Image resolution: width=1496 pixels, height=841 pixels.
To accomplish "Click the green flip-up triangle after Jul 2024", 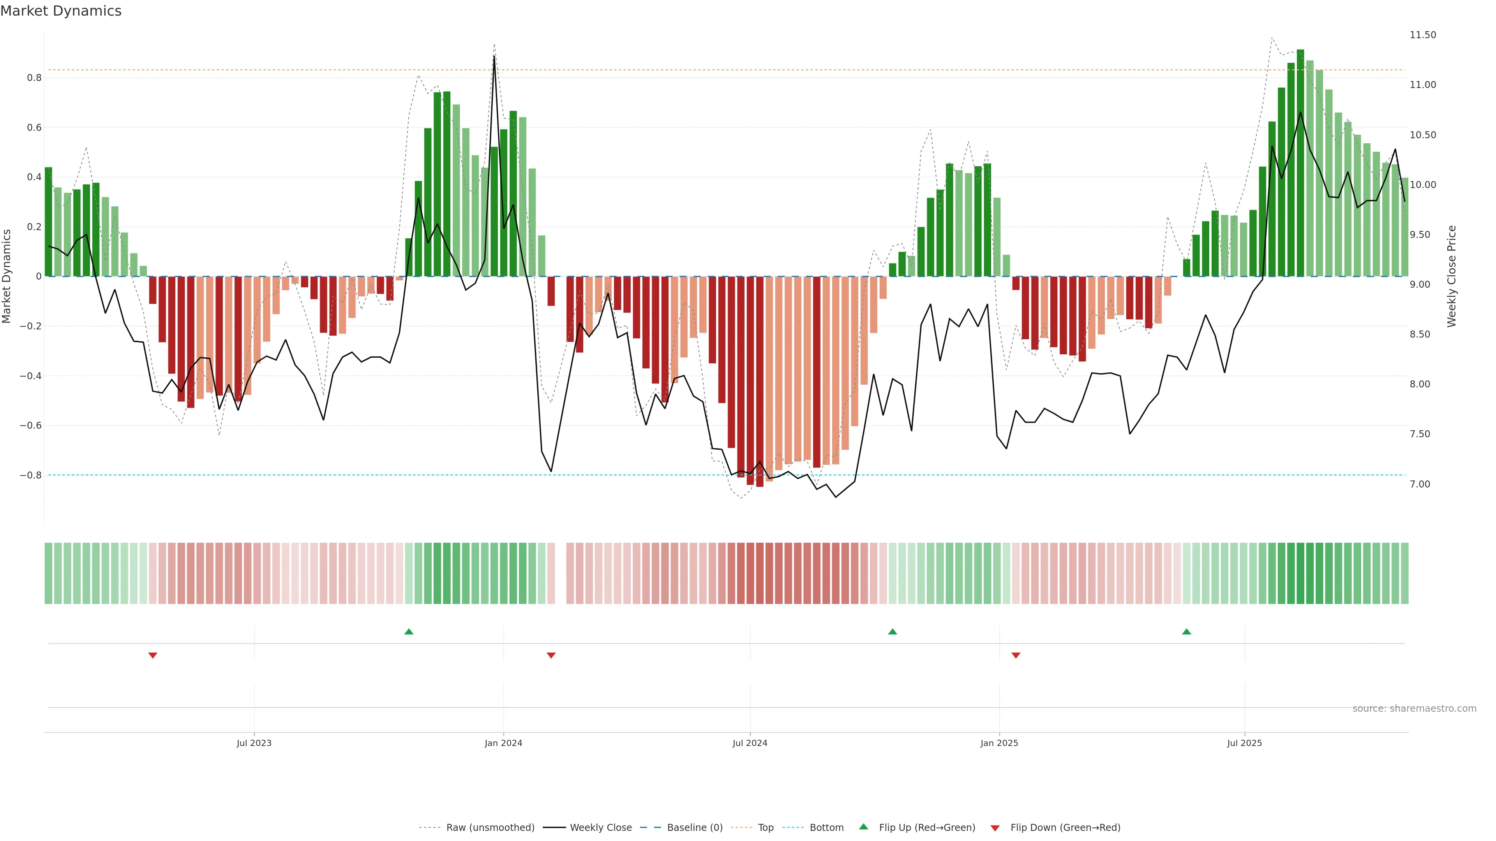I will pos(893,632).
